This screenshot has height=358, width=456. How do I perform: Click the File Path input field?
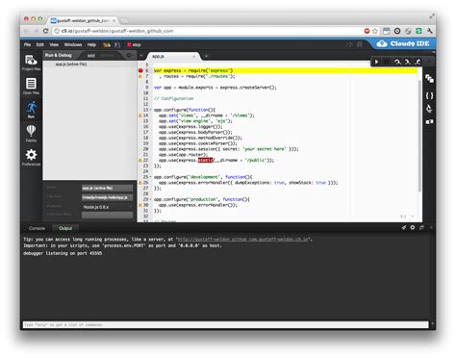107,197
